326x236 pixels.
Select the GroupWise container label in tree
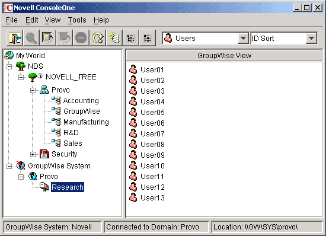click(x=82, y=111)
